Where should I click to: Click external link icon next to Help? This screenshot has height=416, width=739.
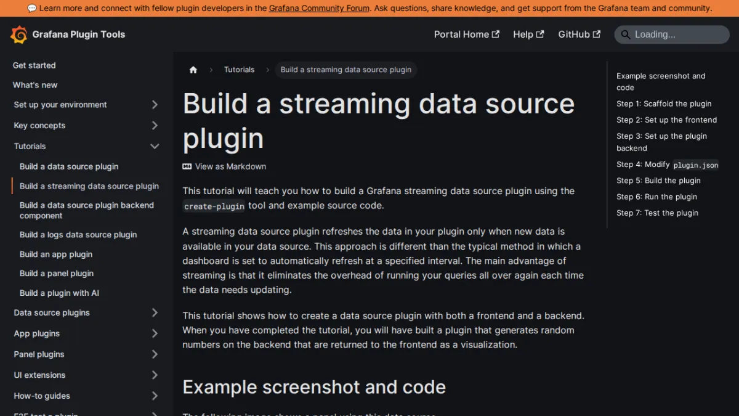540,34
